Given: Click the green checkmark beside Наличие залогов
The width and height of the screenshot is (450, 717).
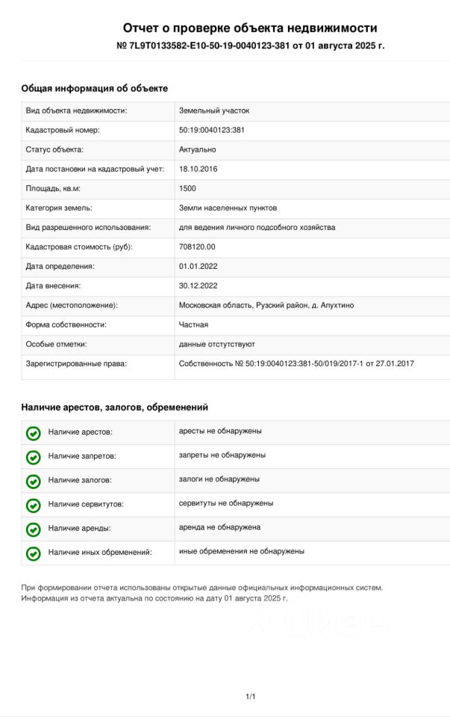Looking at the screenshot, I should click(33, 481).
